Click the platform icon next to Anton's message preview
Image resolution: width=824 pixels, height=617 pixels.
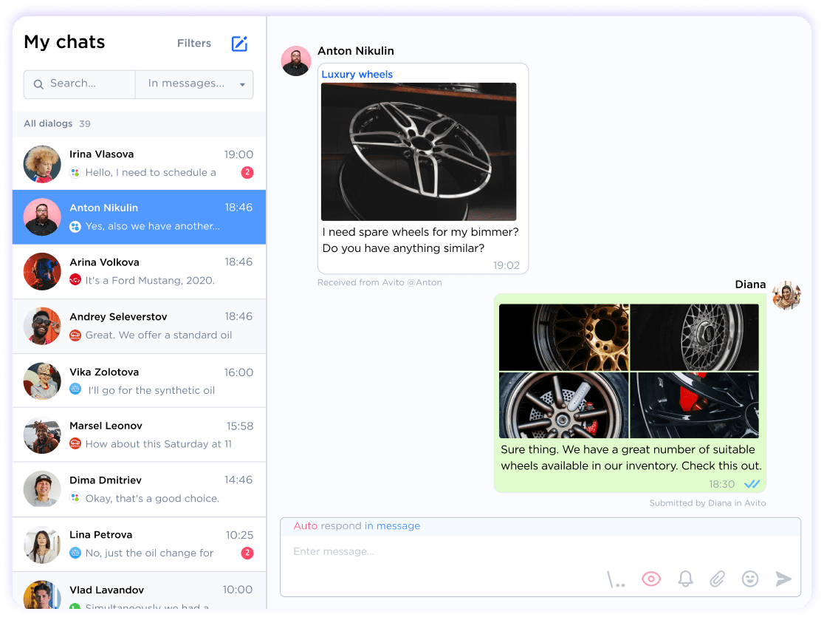pos(75,227)
